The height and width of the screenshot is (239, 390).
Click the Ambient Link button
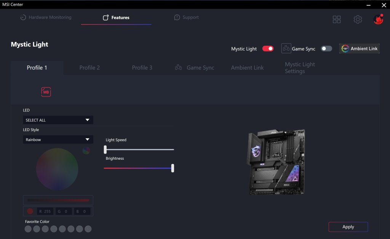tap(360, 48)
